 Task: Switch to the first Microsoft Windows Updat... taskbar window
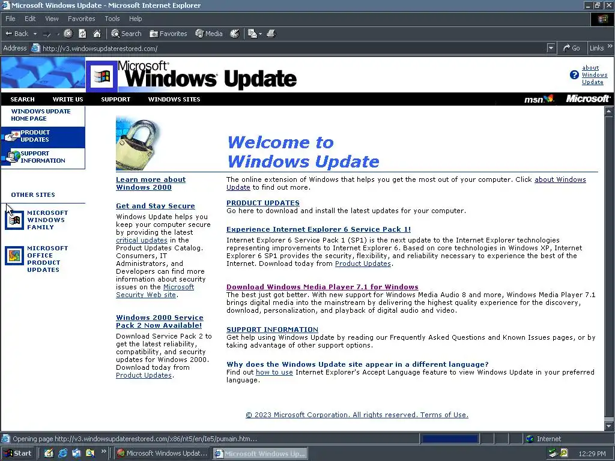pos(162,453)
